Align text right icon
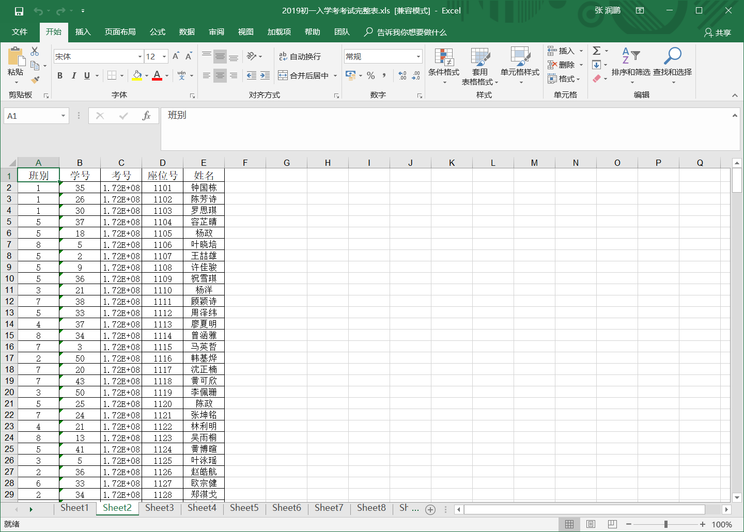This screenshot has height=532, width=744. pos(234,75)
